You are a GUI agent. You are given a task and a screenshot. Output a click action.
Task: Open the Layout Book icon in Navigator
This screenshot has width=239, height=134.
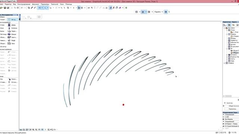tap(238, 25)
